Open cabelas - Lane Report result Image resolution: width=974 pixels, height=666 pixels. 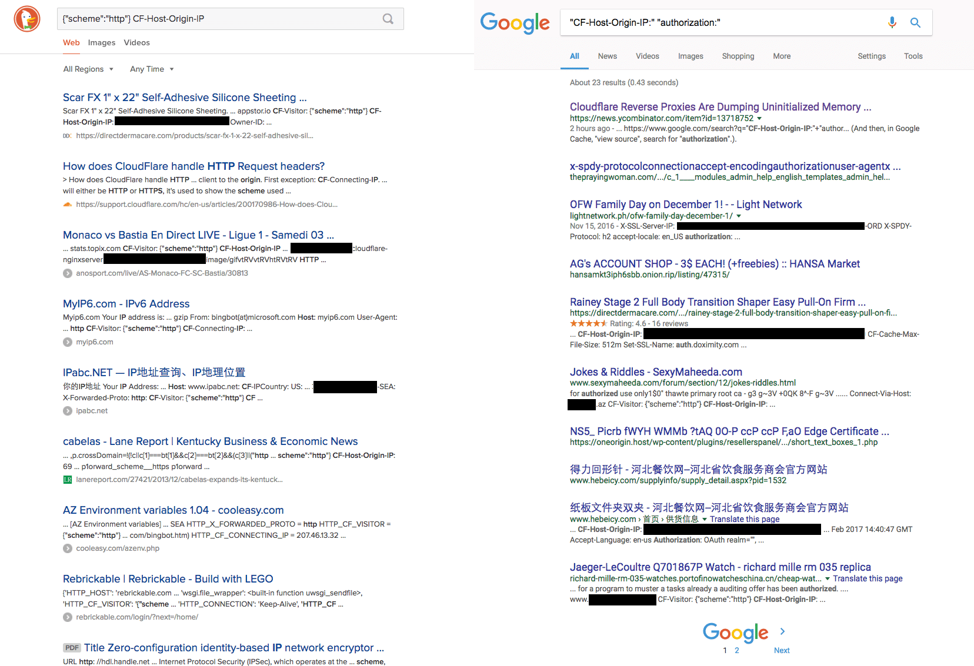coord(211,441)
